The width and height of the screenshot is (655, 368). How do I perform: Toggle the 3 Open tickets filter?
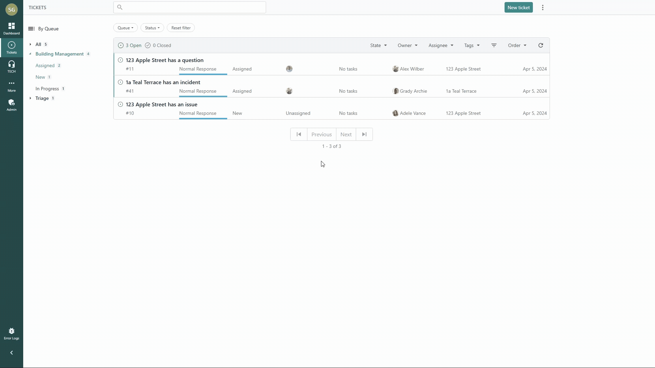click(x=130, y=45)
